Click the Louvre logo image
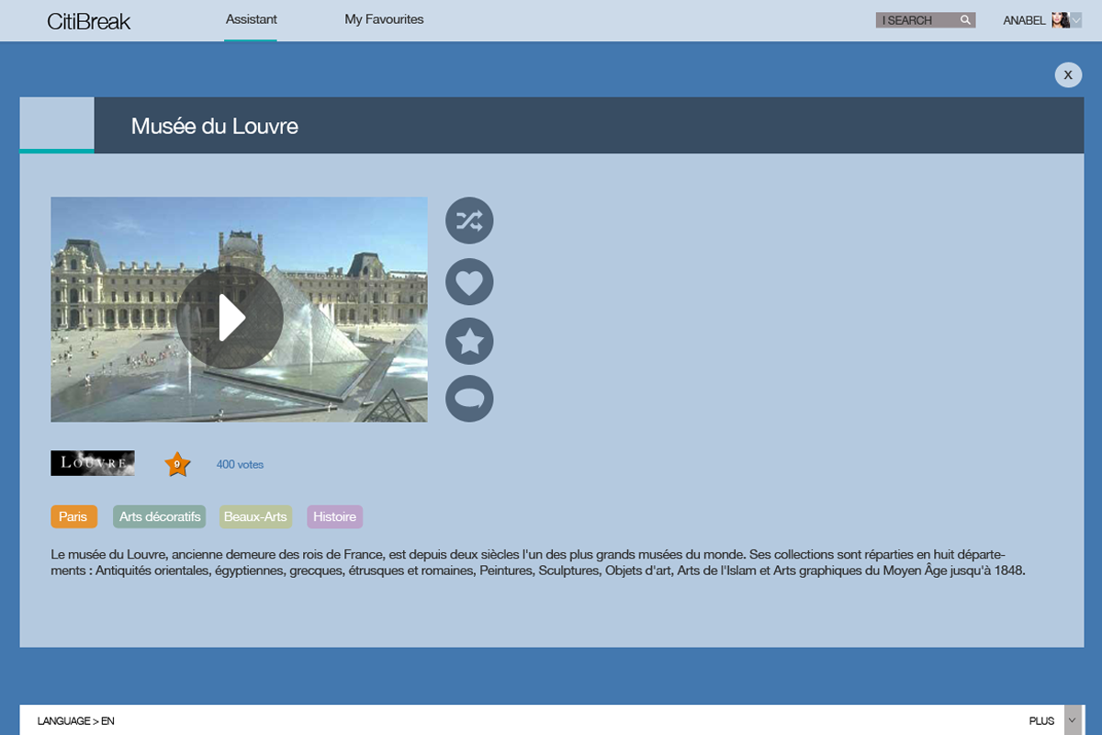 pos(93,463)
